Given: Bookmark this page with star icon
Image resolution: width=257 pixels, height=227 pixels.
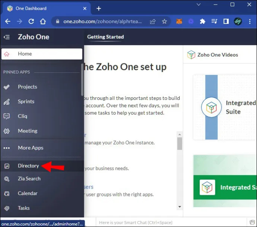Looking at the screenshot, I should pyautogui.click(x=164, y=22).
